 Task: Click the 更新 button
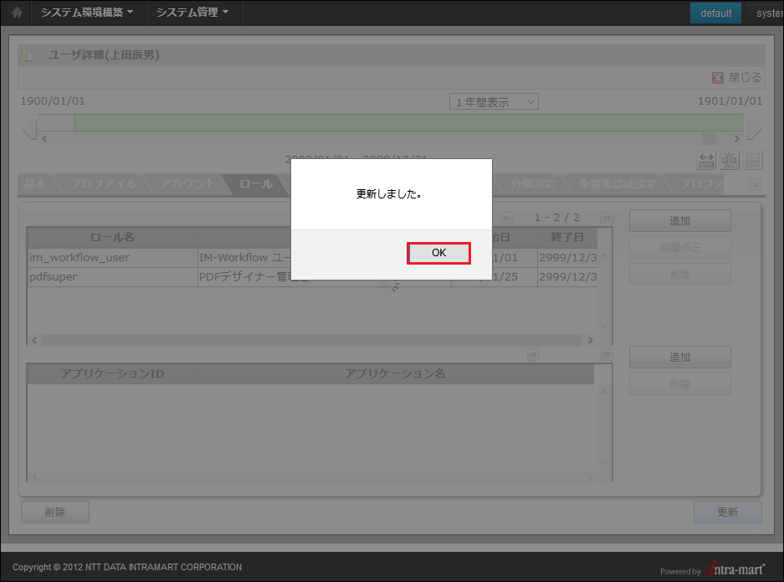tap(727, 512)
